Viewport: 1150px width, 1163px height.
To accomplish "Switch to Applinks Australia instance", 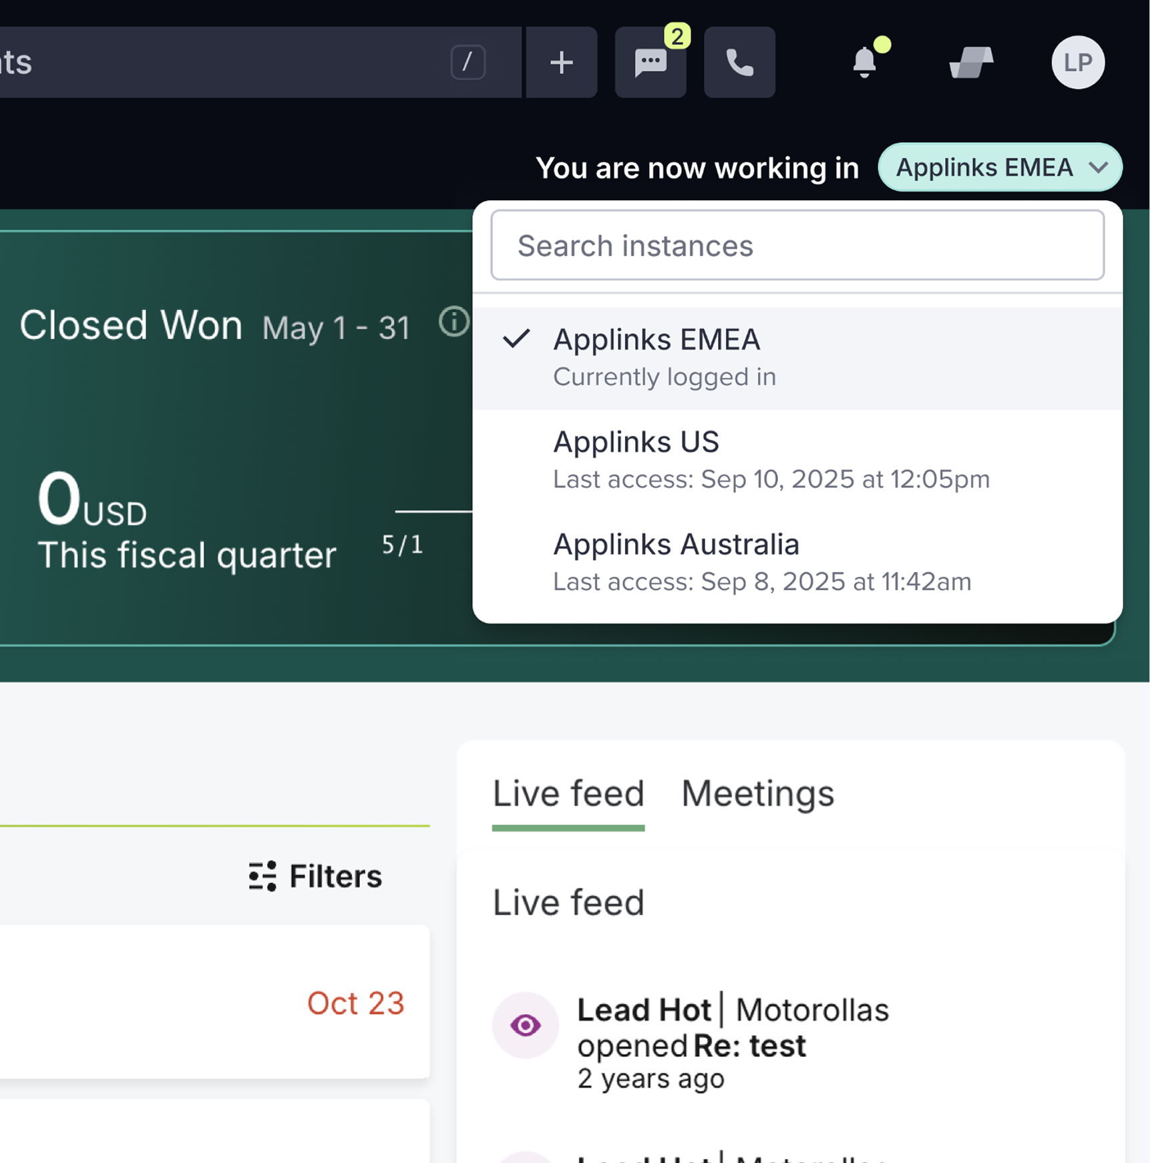I will (x=797, y=562).
